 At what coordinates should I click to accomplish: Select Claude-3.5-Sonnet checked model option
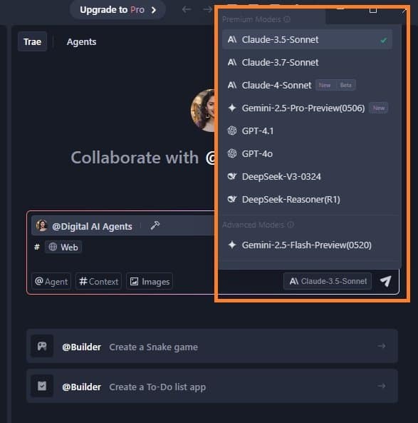pos(307,40)
